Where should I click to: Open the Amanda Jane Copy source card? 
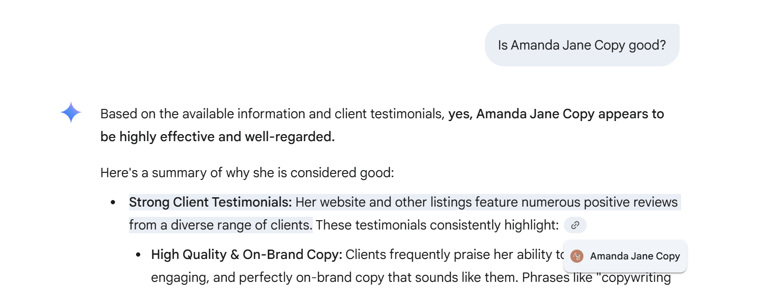(x=625, y=256)
